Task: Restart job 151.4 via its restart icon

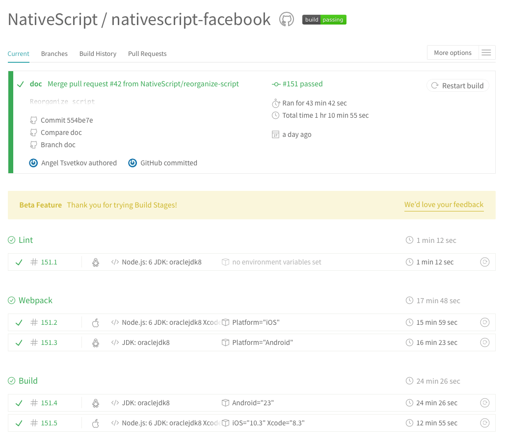Action: [x=484, y=403]
